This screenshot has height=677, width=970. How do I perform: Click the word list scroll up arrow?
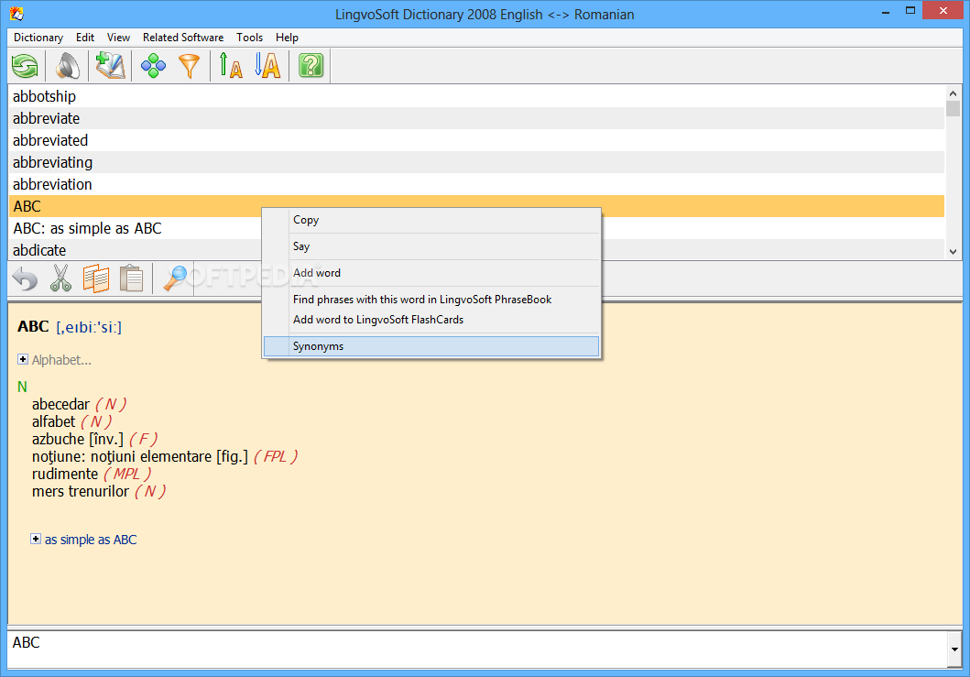pyautogui.click(x=953, y=93)
